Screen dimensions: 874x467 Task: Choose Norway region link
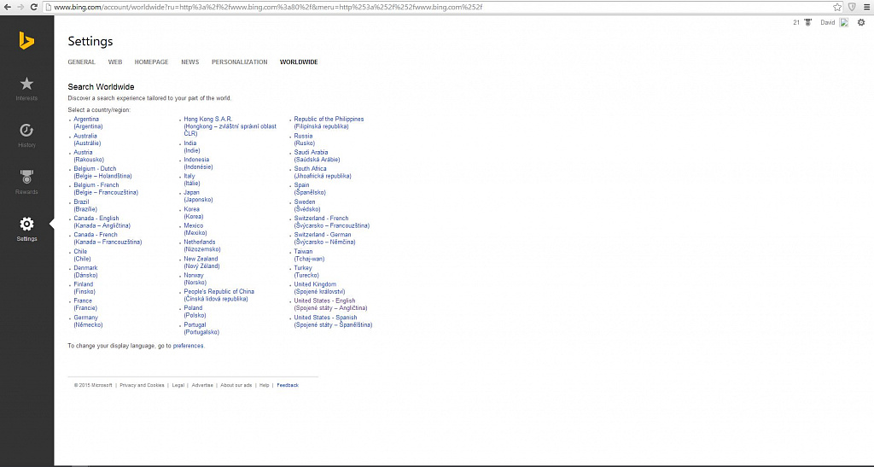coord(195,278)
